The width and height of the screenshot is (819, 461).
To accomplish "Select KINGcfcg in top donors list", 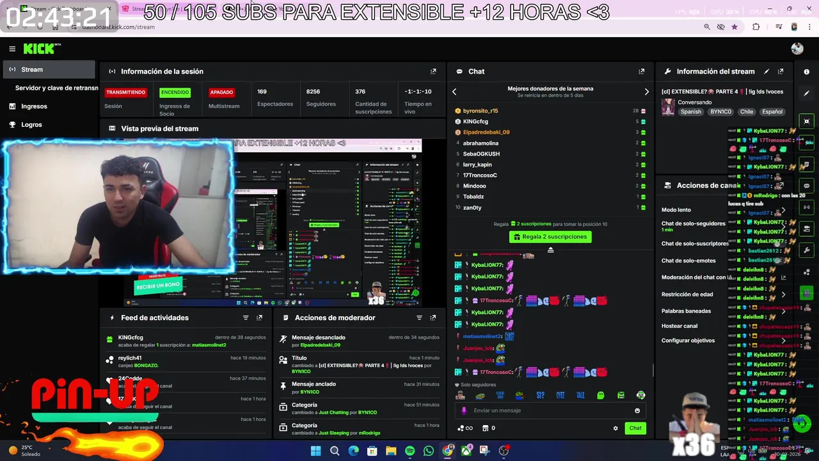I will click(475, 122).
